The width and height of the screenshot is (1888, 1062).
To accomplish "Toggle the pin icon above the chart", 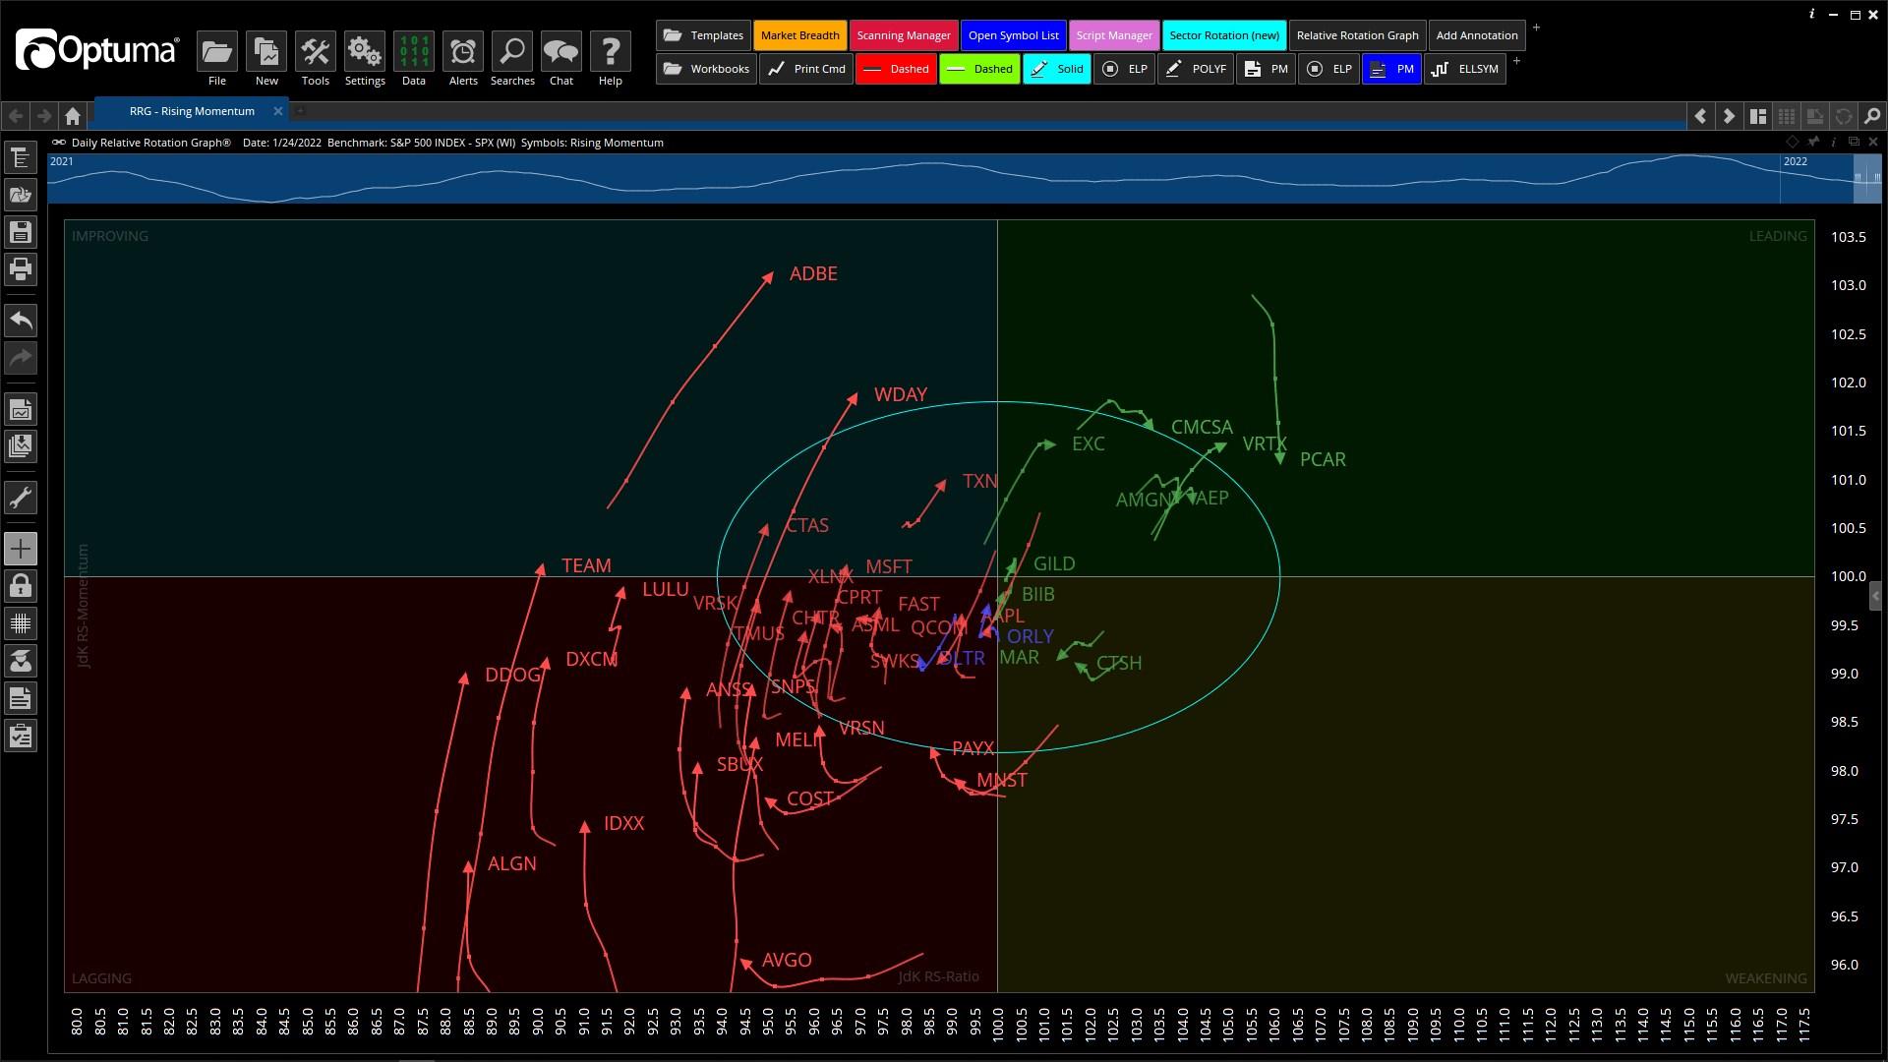I will (1813, 142).
